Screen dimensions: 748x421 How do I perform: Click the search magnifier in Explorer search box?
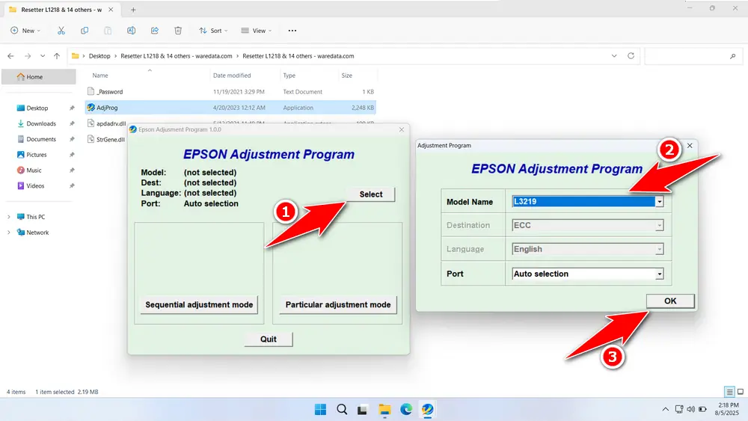[733, 56]
